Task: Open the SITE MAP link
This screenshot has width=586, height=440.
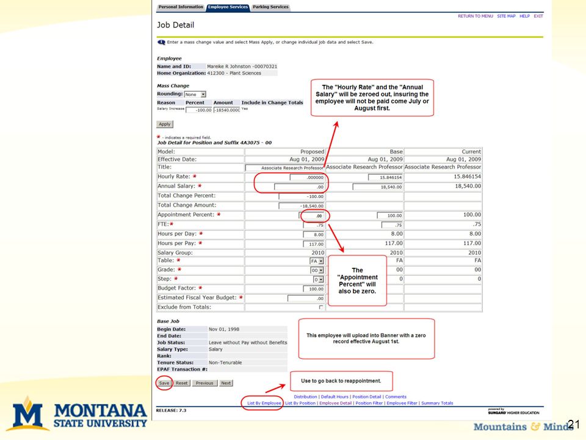Action: click(x=506, y=16)
